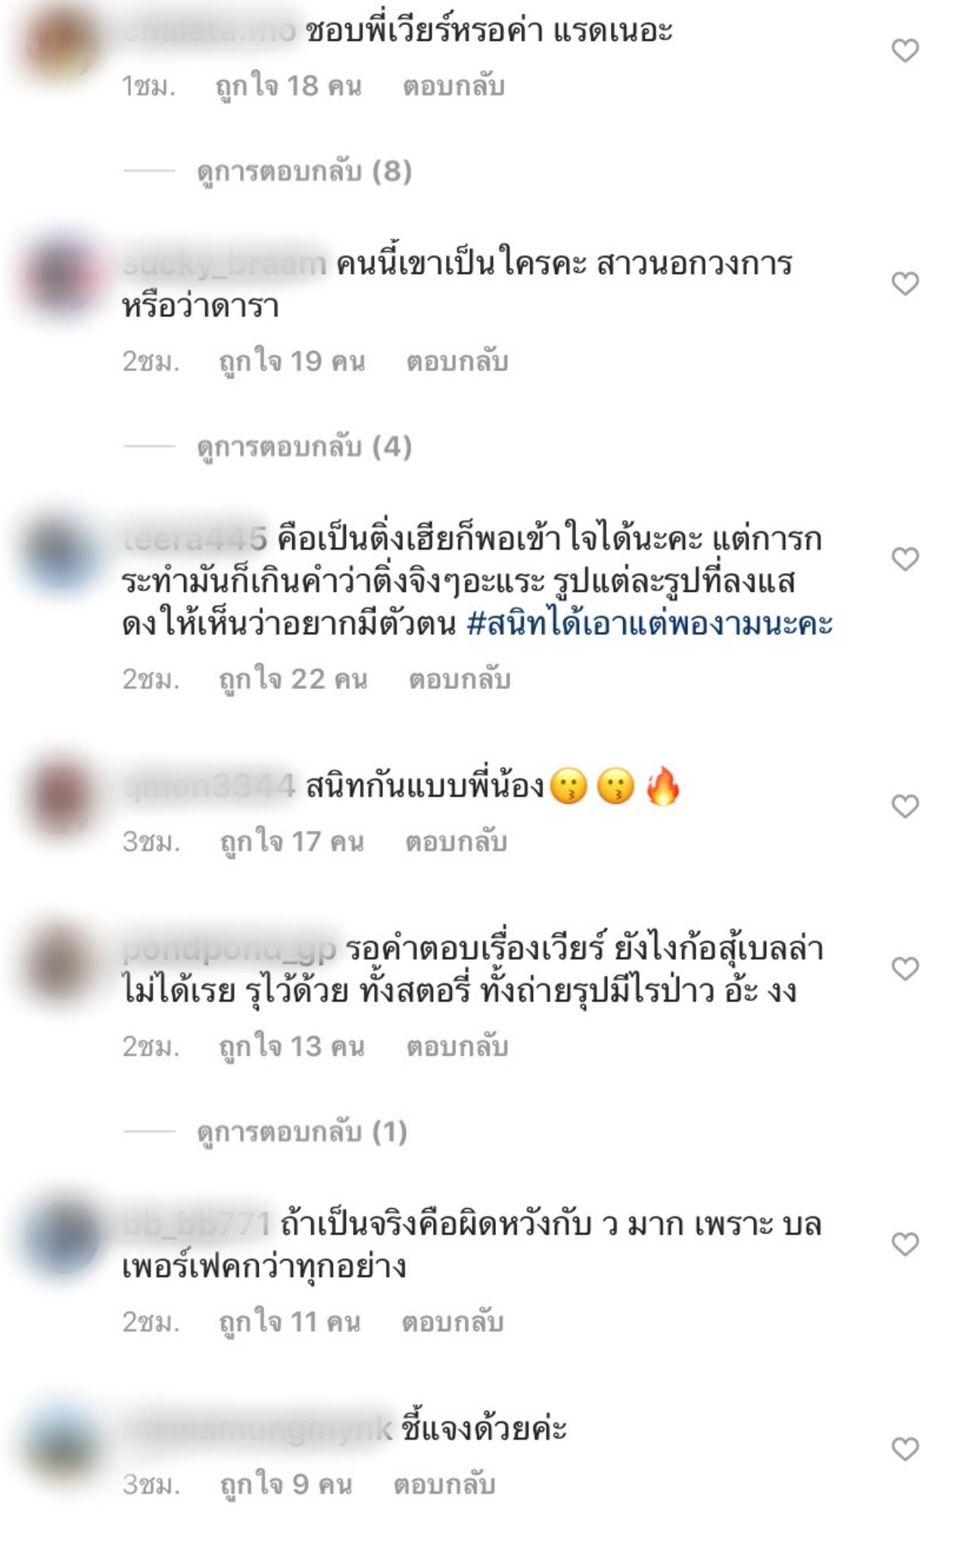Like the ถ้าเป็นจริงคือผิดหวัง comment

(905, 1244)
